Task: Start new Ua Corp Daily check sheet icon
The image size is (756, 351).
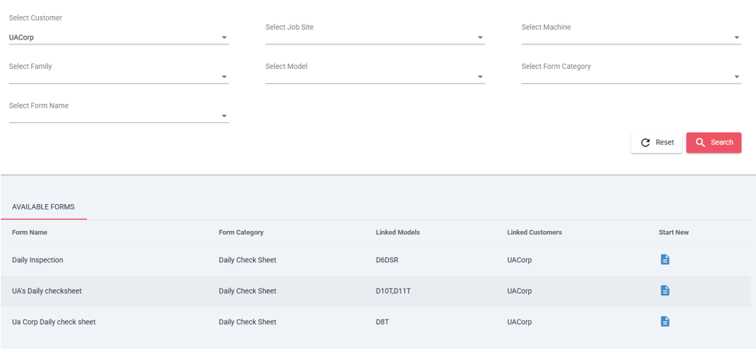Action: click(x=664, y=322)
